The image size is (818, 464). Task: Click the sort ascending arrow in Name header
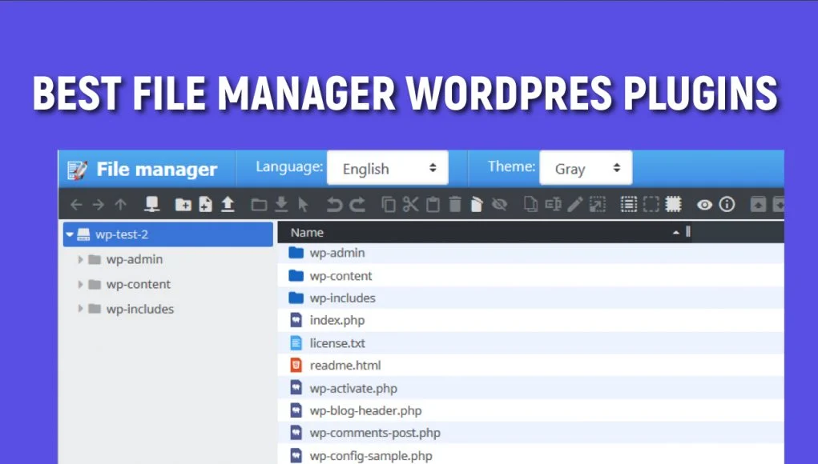pyautogui.click(x=676, y=233)
